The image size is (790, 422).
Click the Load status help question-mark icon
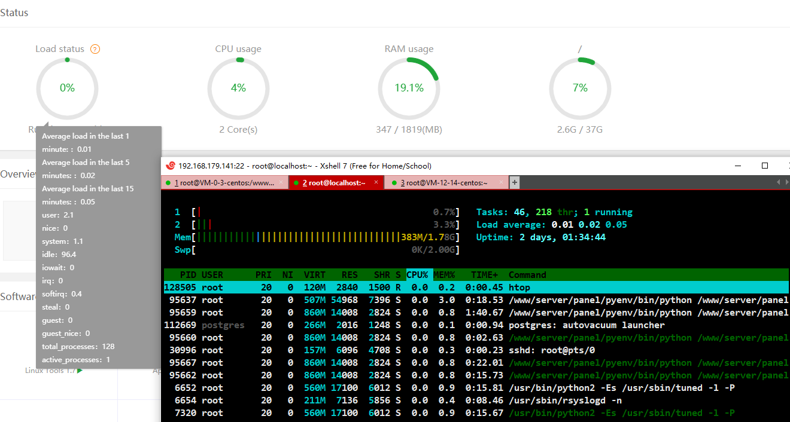tap(95, 49)
